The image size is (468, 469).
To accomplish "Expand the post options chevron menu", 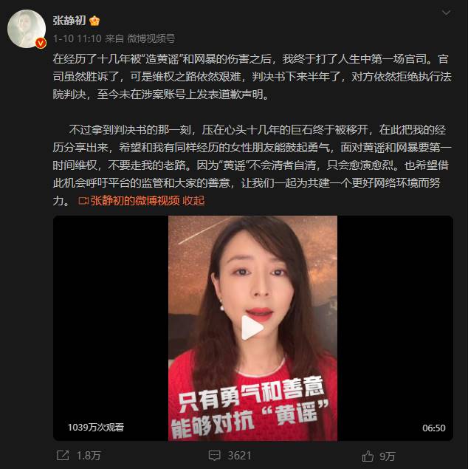I will (x=446, y=13).
